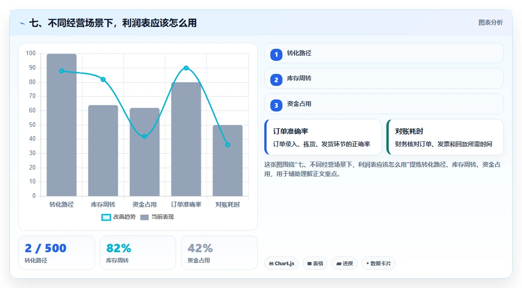
Task: Click the trend line point at 对账耗时
Action: point(228,145)
